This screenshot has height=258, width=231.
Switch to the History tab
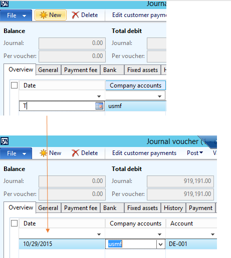pos(173,208)
